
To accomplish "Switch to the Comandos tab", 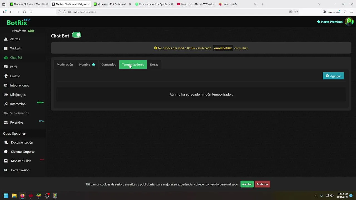I will [x=108, y=64].
